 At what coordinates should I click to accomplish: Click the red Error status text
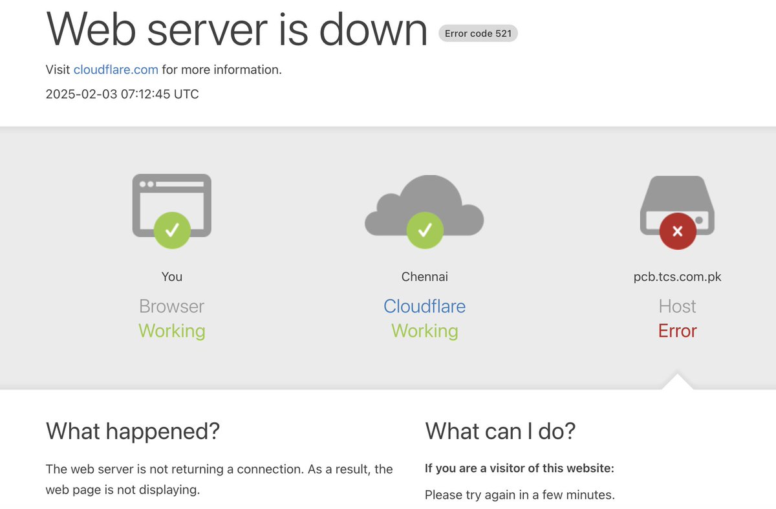[x=677, y=330]
